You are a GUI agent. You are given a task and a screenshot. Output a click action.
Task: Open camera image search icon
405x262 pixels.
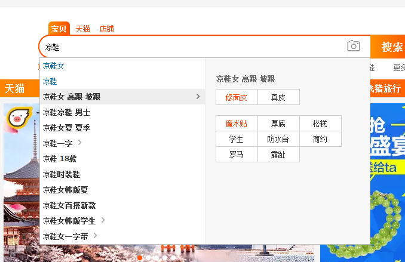[x=354, y=46]
